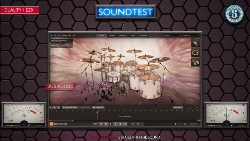Click the timeline playhead marker

[97, 112]
